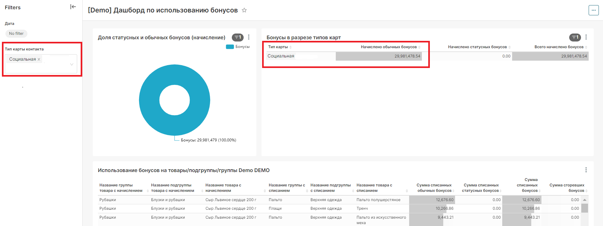Open the card types table three-dot menu
Image resolution: width=603 pixels, height=226 pixels.
click(586, 37)
